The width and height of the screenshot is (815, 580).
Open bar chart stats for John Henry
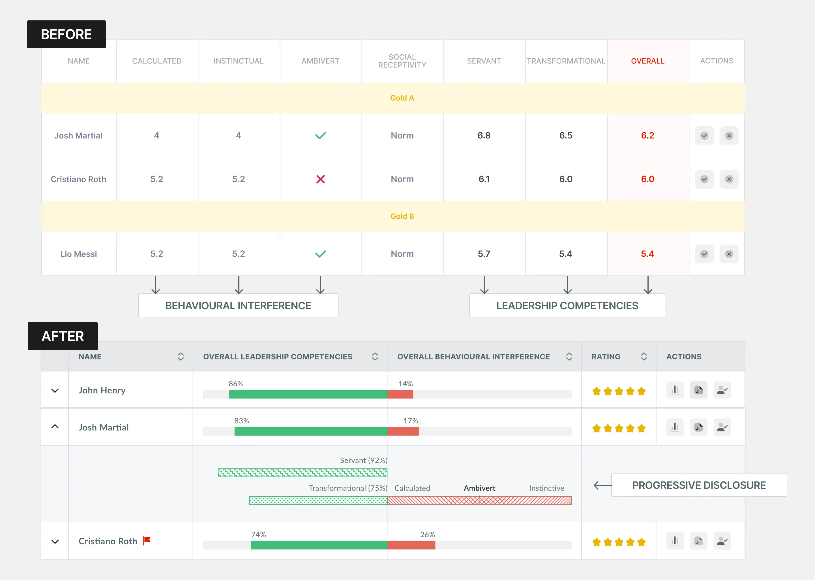(675, 390)
